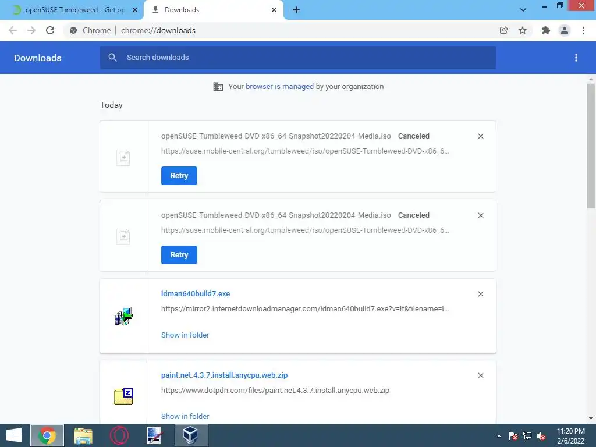Click the 'Today' date heading

(x=111, y=105)
